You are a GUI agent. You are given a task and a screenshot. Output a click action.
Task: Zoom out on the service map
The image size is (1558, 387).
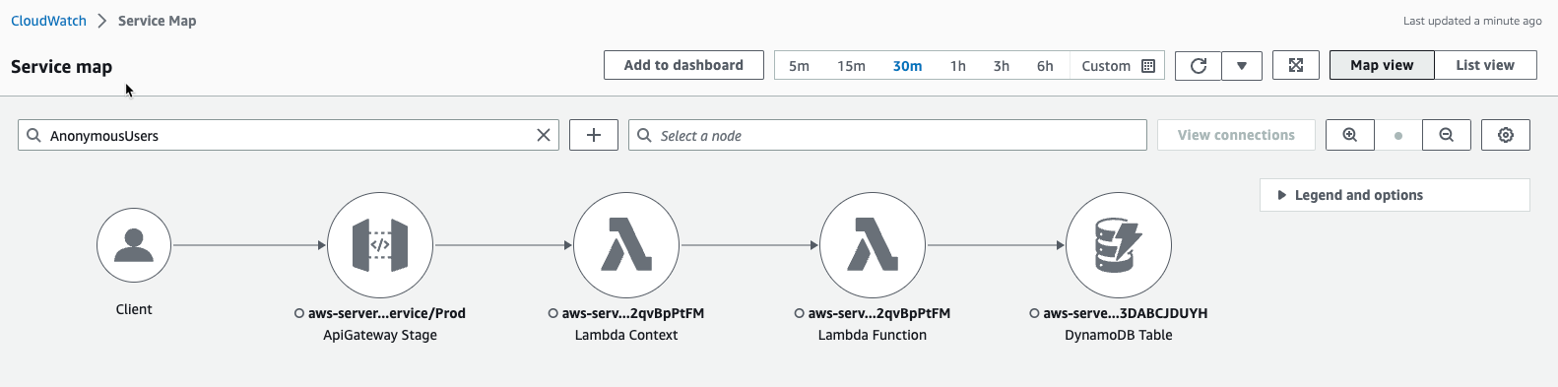point(1447,135)
